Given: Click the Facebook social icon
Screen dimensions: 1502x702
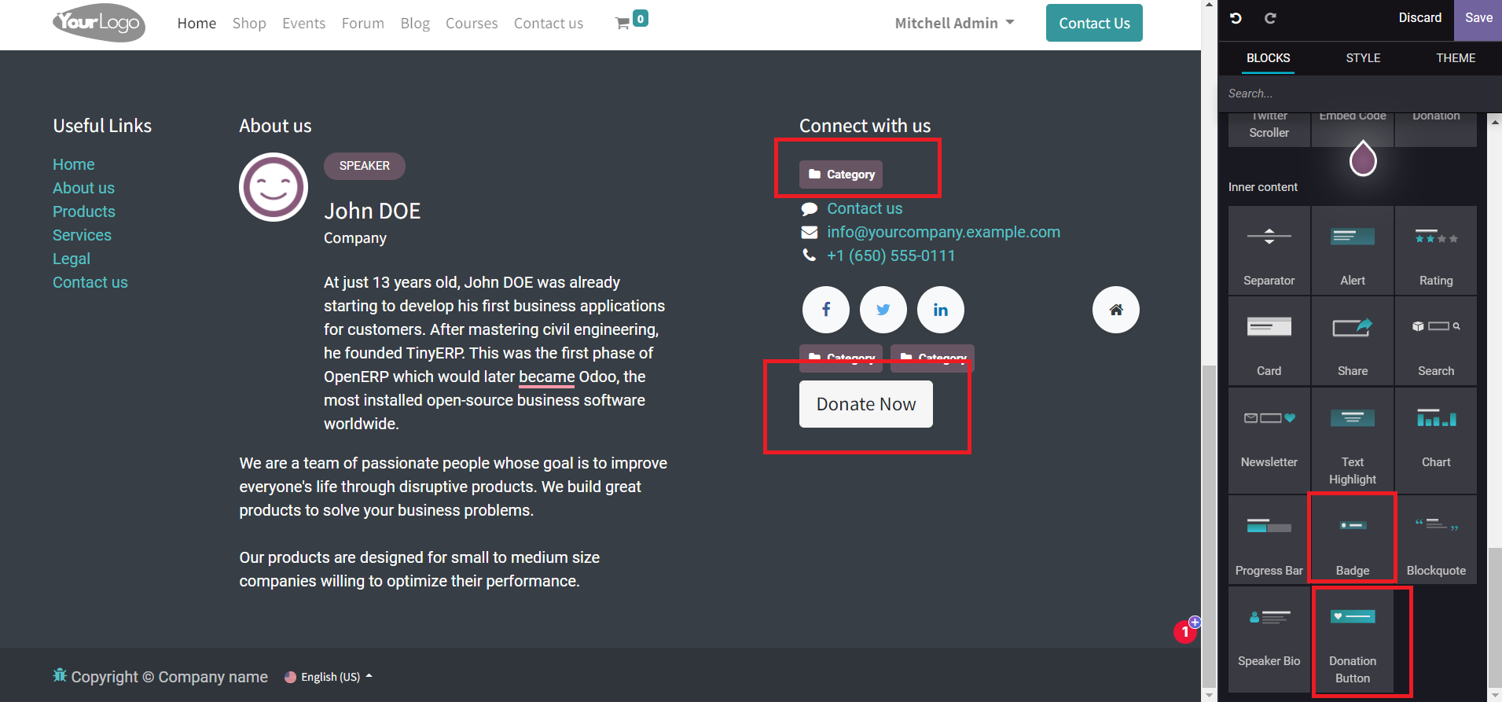Looking at the screenshot, I should click(x=825, y=310).
